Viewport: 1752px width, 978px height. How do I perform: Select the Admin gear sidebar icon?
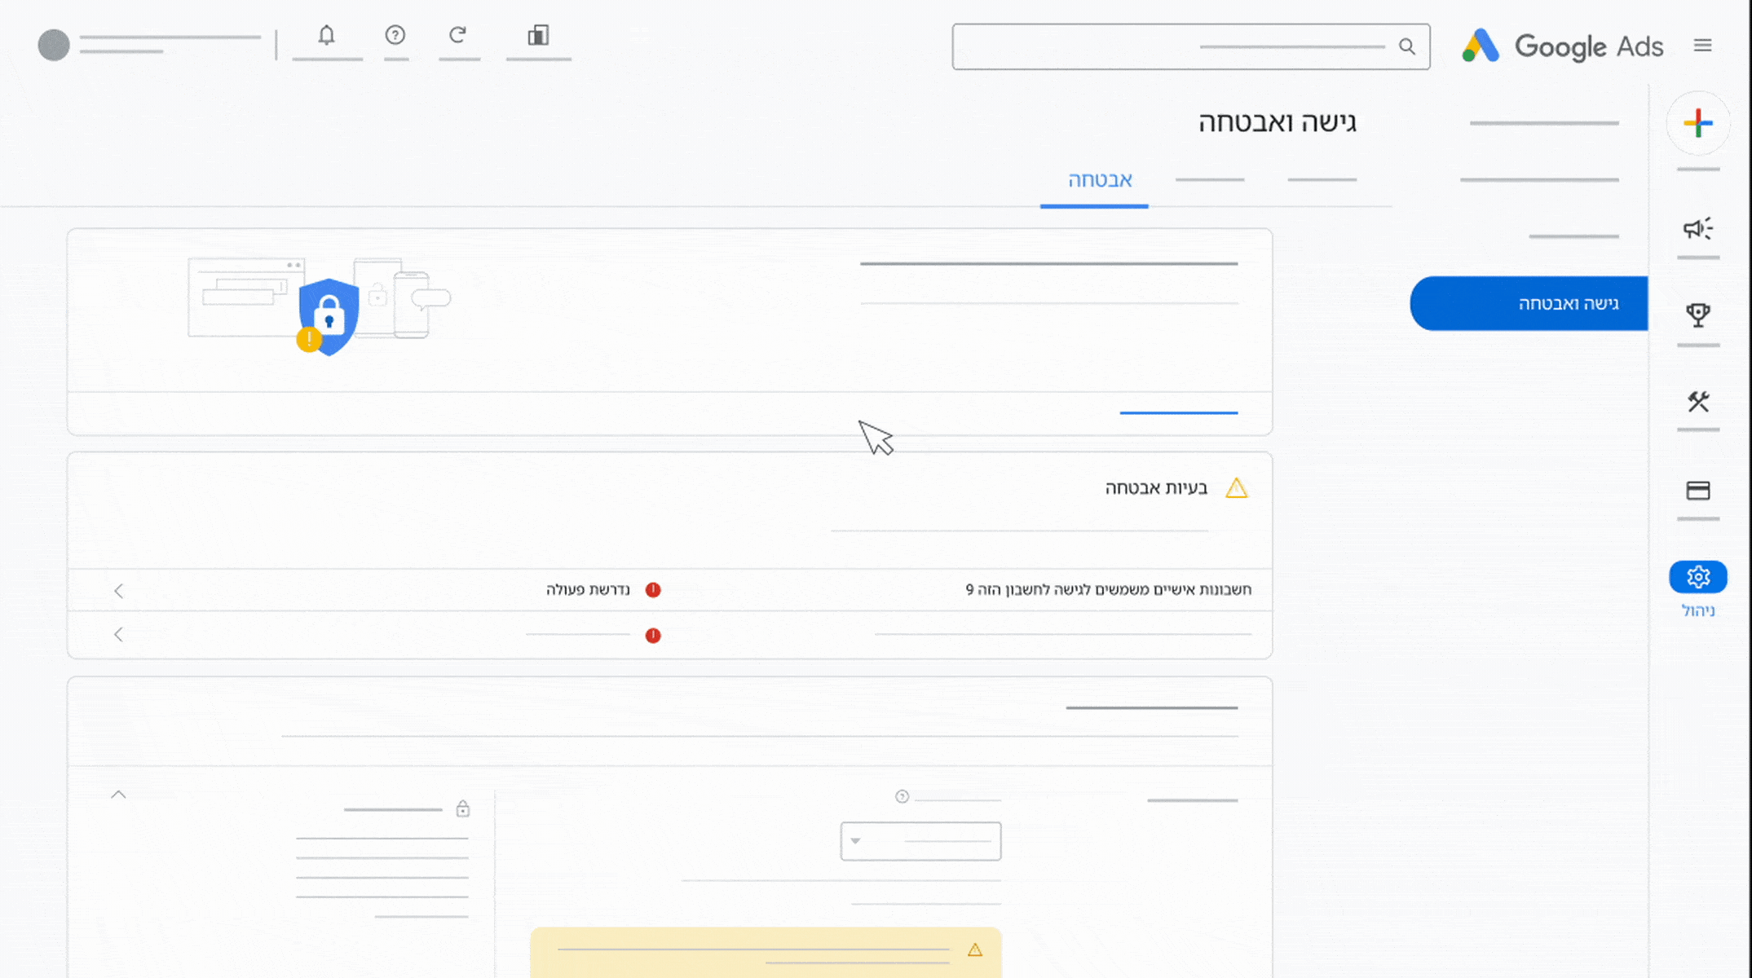[1697, 578]
